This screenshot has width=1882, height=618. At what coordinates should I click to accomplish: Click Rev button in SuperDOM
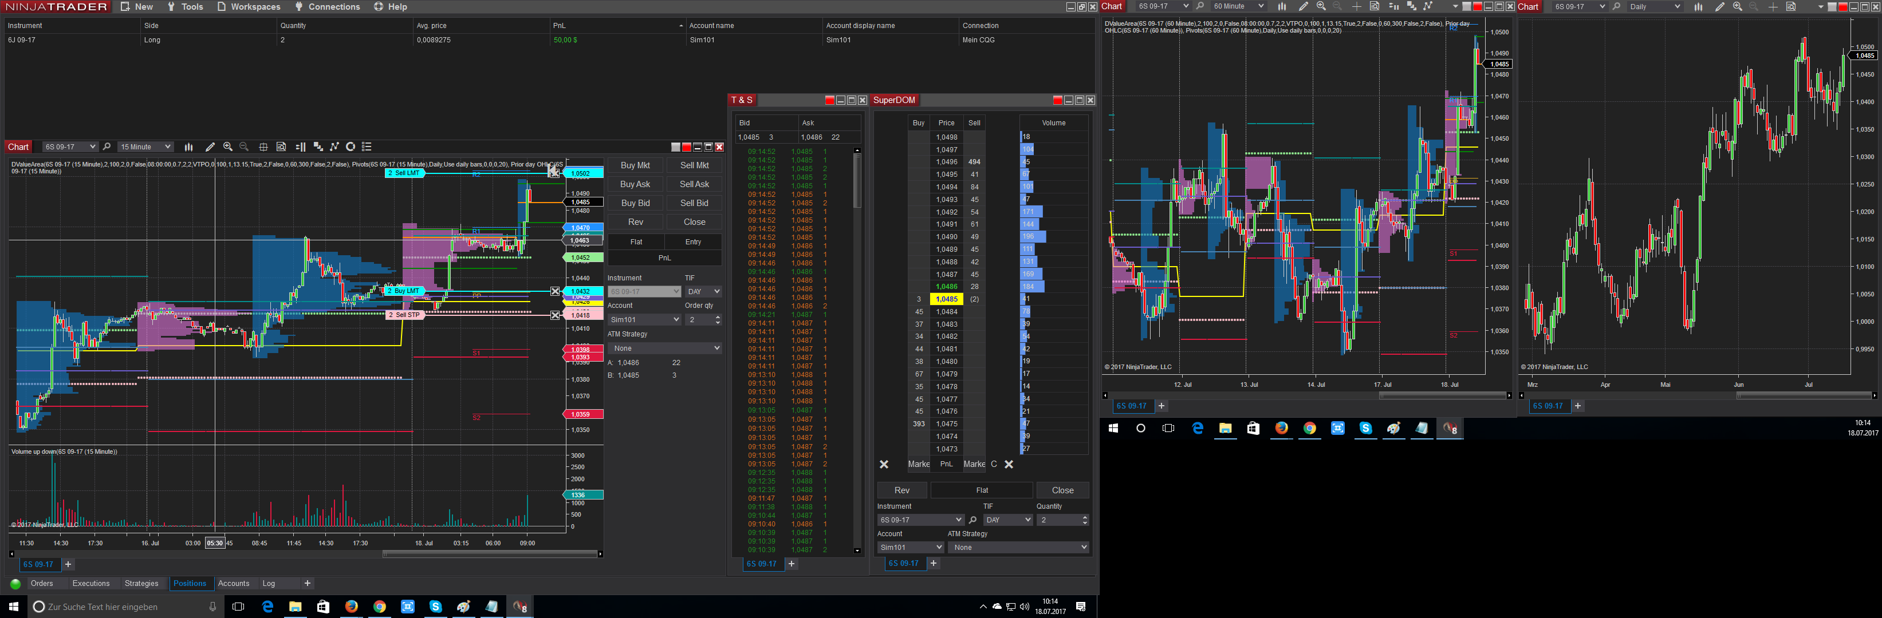pyautogui.click(x=902, y=490)
